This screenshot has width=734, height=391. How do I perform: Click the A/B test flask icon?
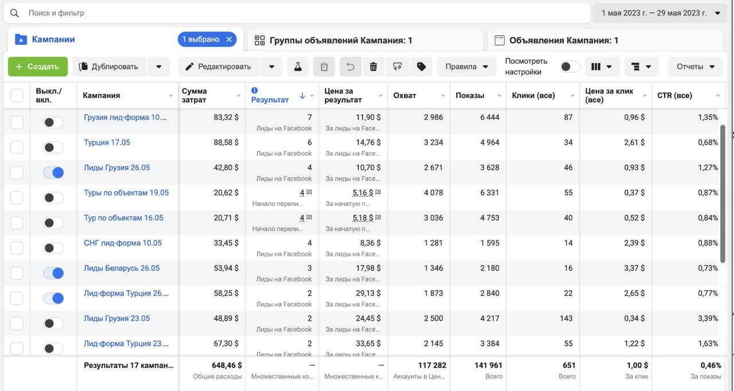click(x=298, y=67)
